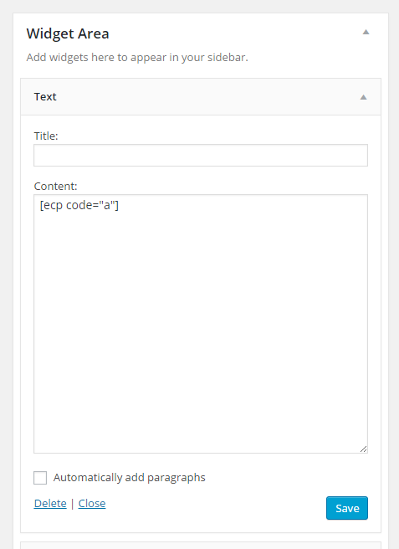Click the next widget box below Text

pyautogui.click(x=201, y=545)
